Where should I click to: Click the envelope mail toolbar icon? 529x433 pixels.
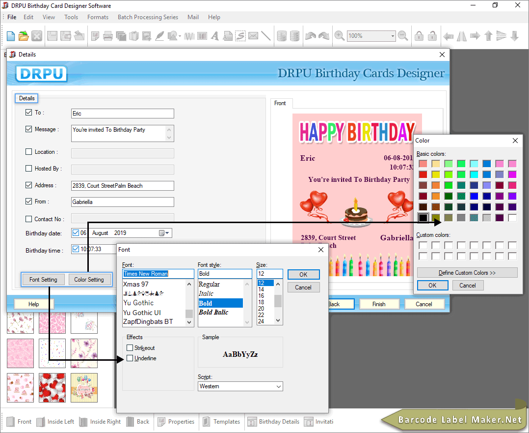pos(253,36)
